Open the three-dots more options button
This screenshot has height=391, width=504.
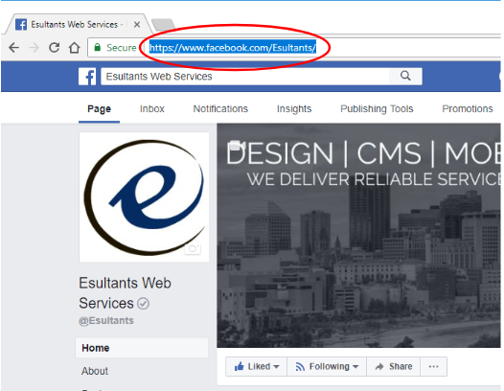pos(434,366)
